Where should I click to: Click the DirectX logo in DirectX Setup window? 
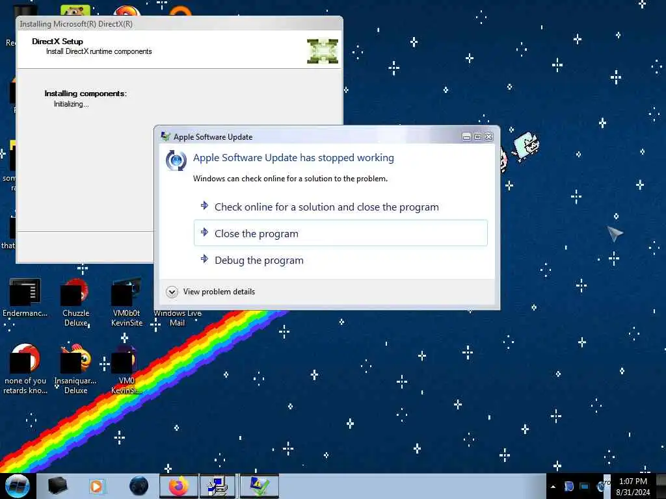(323, 51)
